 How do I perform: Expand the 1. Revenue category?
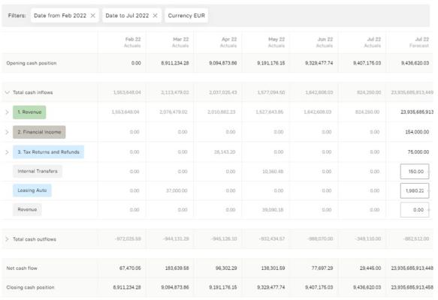click(x=8, y=112)
